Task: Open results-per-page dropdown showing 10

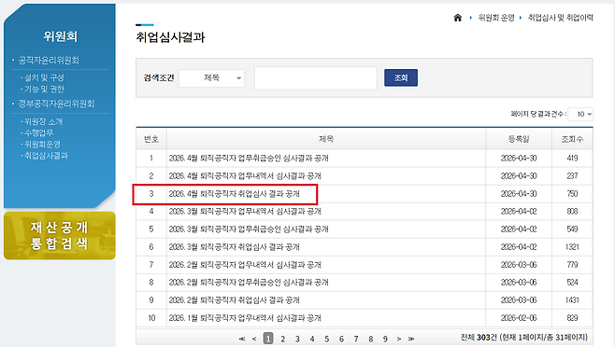Action: (x=580, y=114)
